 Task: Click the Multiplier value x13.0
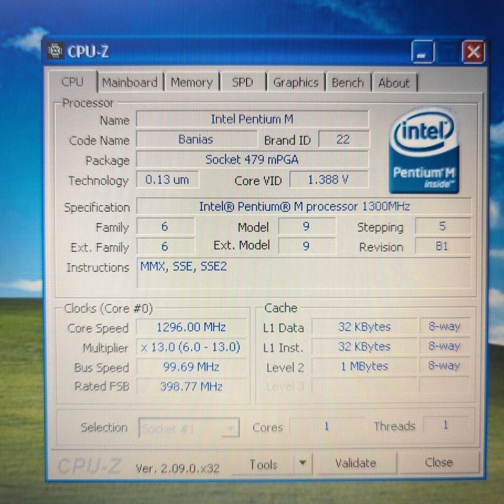191,347
